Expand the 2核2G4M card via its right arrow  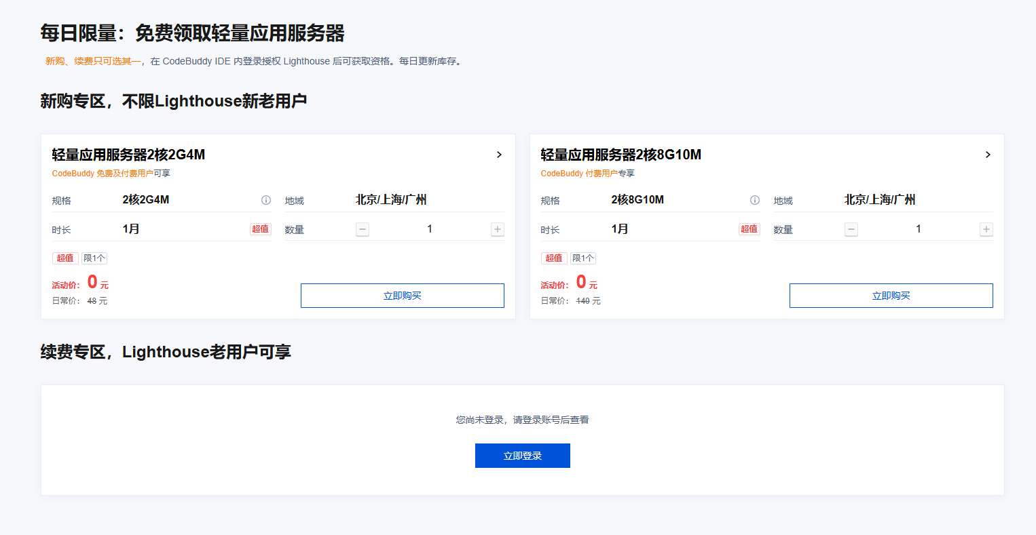tap(499, 155)
